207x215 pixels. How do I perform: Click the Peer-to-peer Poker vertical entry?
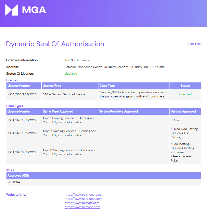point(181,158)
